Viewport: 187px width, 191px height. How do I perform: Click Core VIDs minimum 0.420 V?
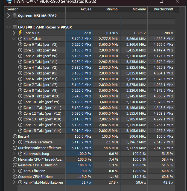pos(112,33)
